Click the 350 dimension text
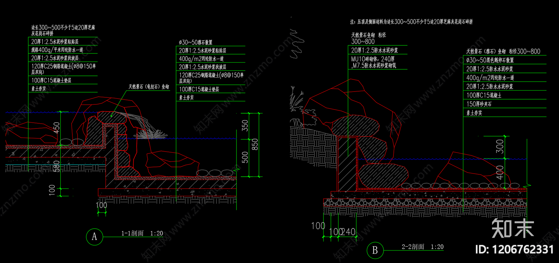 pyautogui.click(x=245, y=126)
